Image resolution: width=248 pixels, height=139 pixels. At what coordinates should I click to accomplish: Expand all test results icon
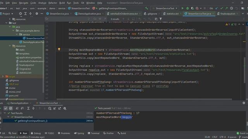(28, 108)
